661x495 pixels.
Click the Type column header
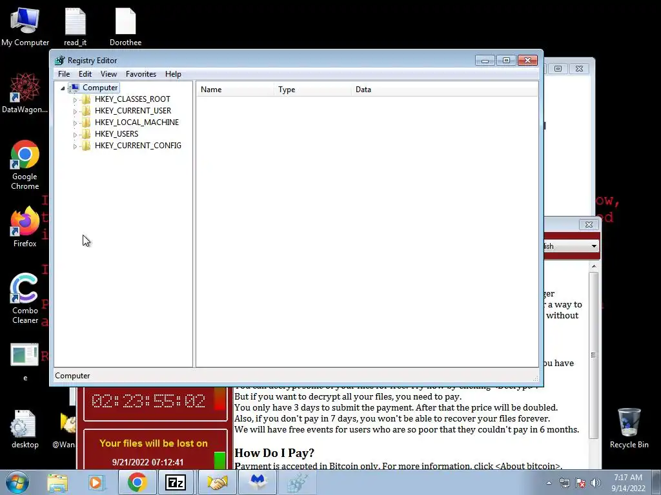coord(312,90)
